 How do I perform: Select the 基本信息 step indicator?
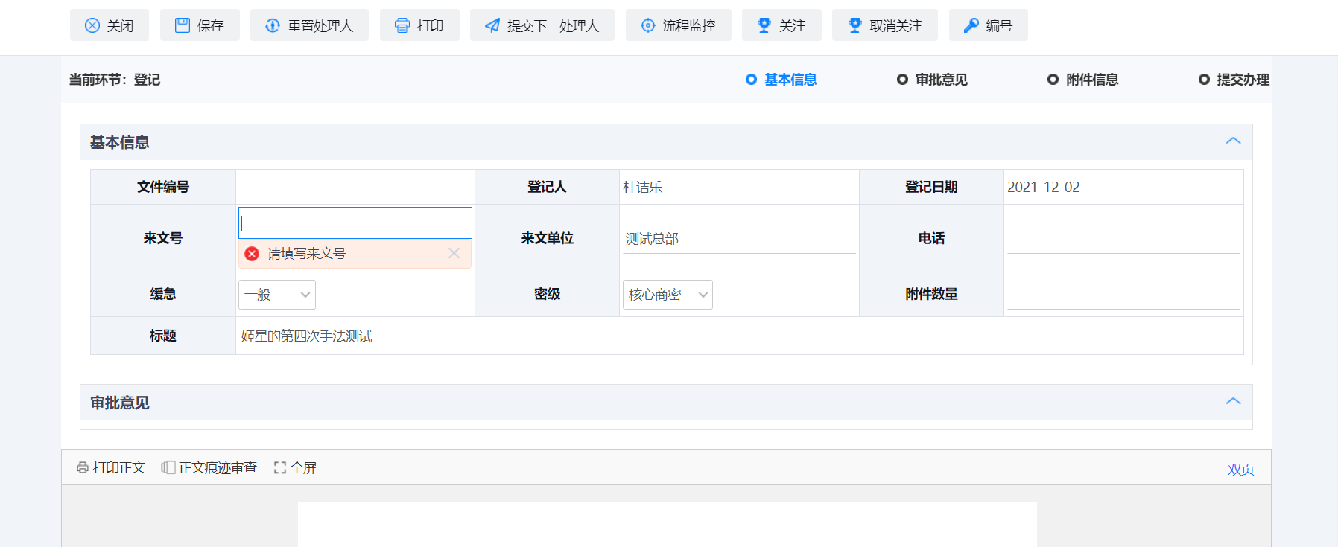tap(781, 80)
